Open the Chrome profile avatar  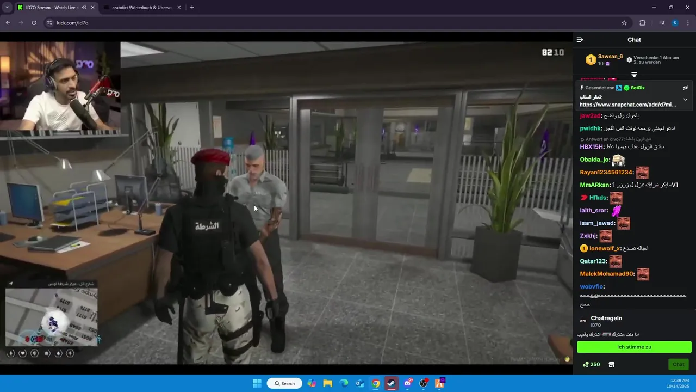click(x=675, y=23)
